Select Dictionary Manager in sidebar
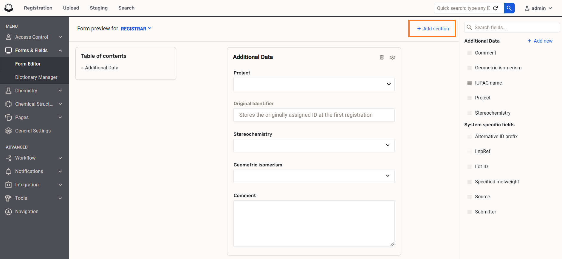 (x=36, y=77)
